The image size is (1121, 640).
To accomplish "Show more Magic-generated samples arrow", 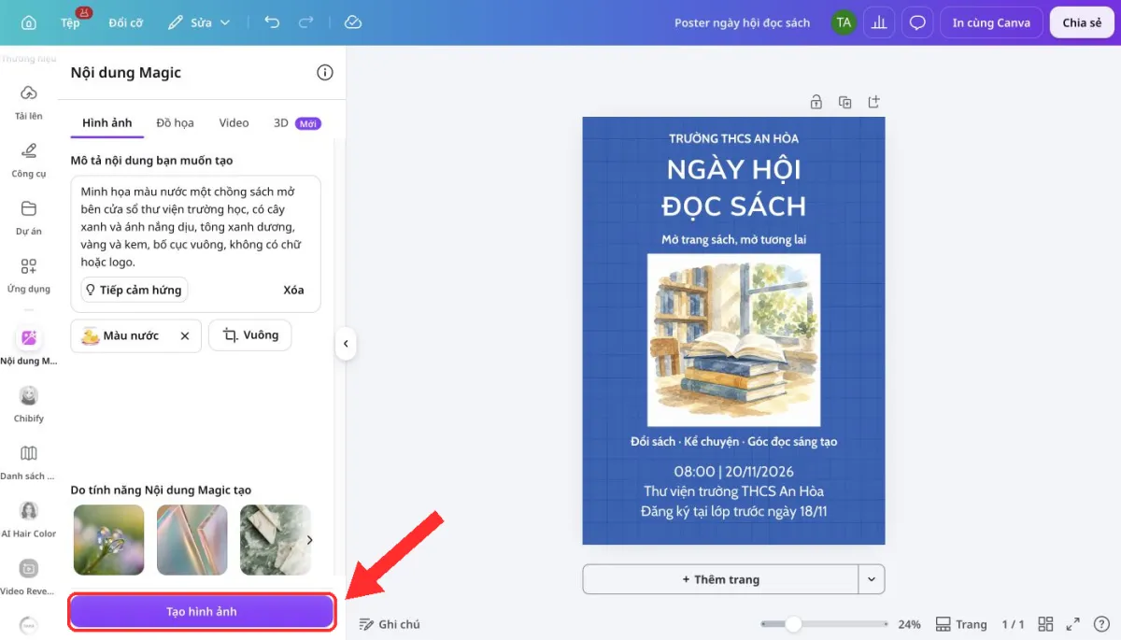I will pyautogui.click(x=310, y=539).
